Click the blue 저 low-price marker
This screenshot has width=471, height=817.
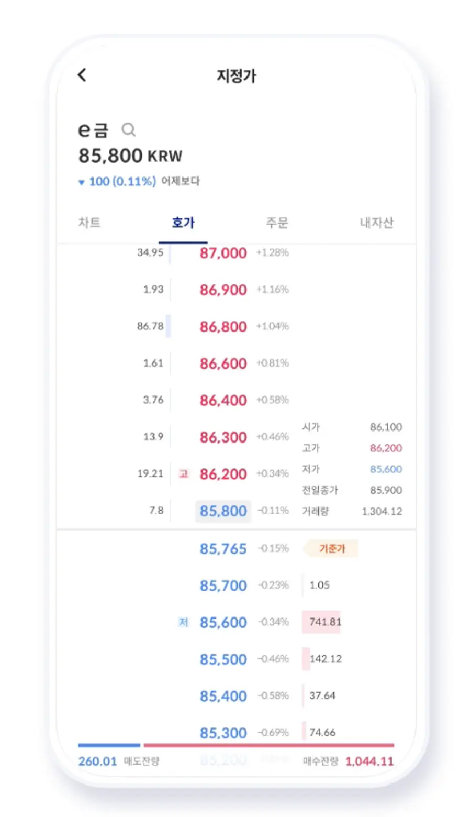click(x=183, y=622)
